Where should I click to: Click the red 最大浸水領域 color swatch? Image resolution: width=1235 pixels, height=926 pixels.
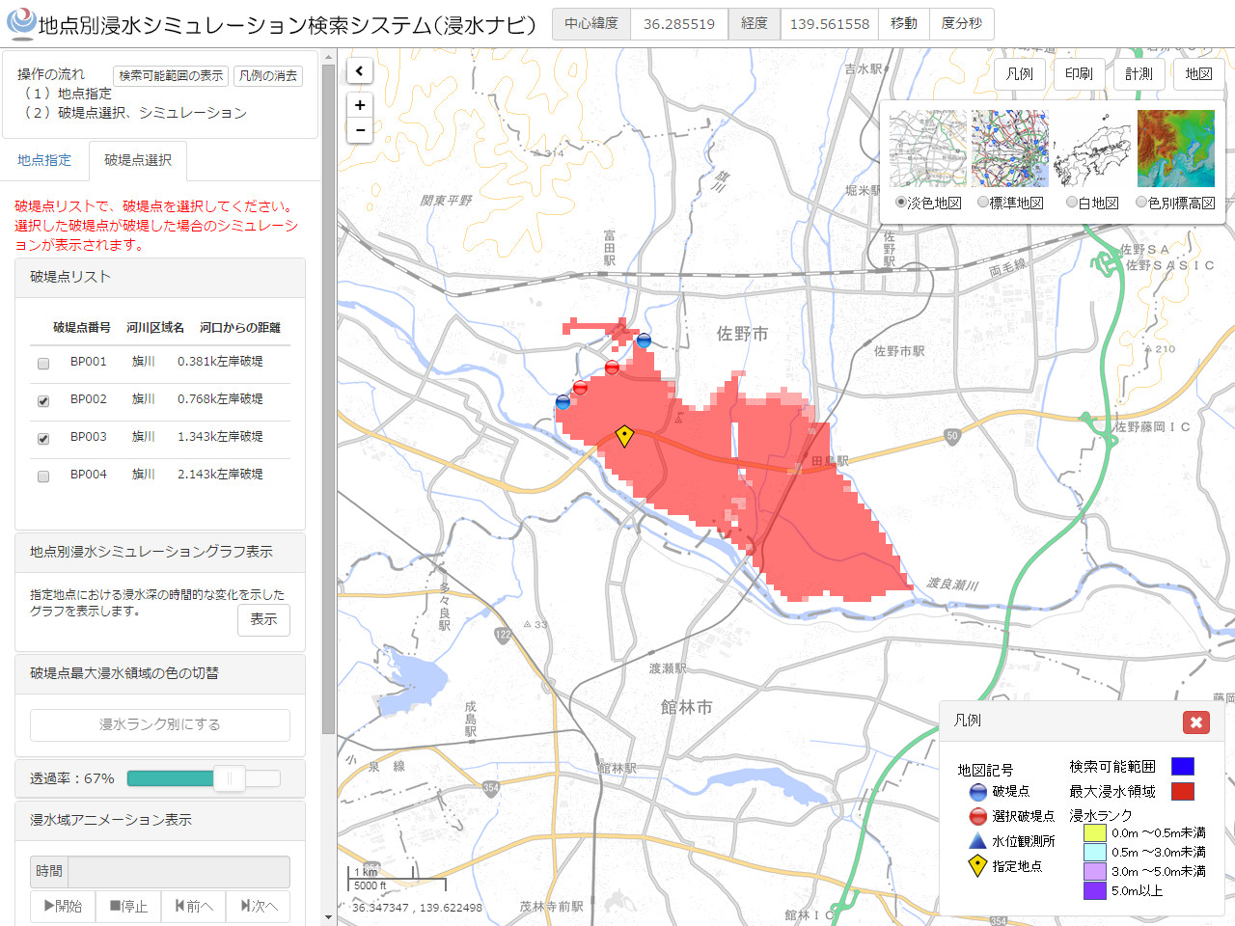pos(1183,791)
